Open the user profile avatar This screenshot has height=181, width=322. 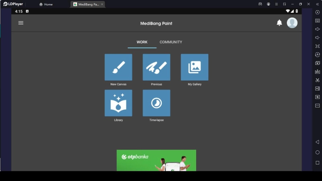click(292, 23)
